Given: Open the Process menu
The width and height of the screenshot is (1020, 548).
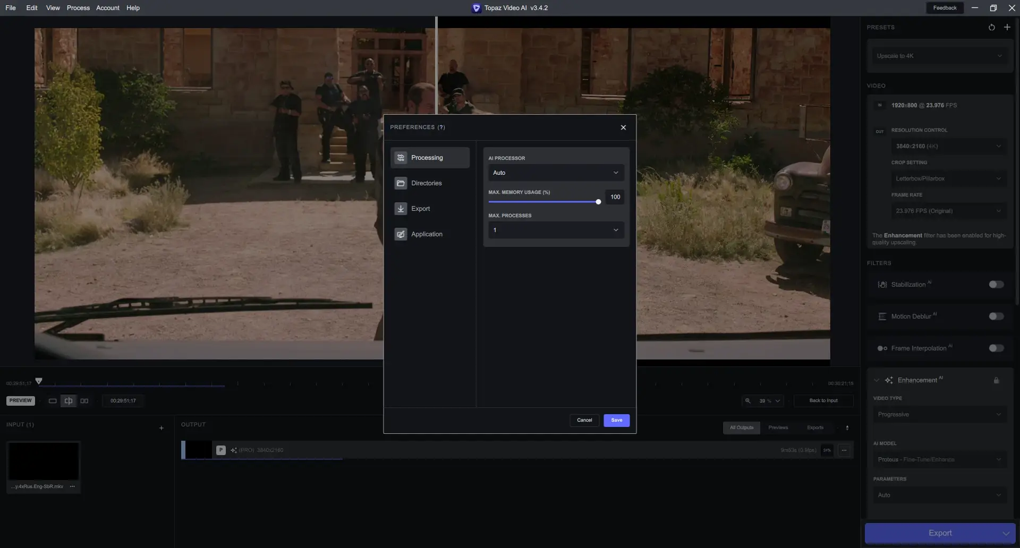Looking at the screenshot, I should (x=78, y=8).
